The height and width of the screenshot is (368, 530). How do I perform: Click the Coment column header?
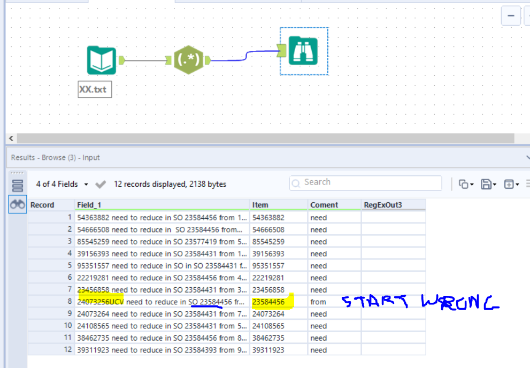point(334,205)
